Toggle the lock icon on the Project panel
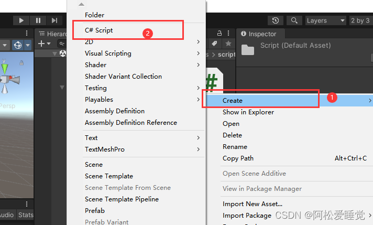Screen dimensions: 373x225 click(220, 33)
